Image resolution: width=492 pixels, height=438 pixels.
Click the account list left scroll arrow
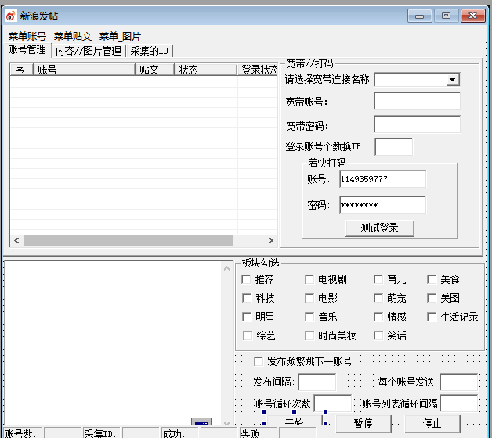pos(16,240)
